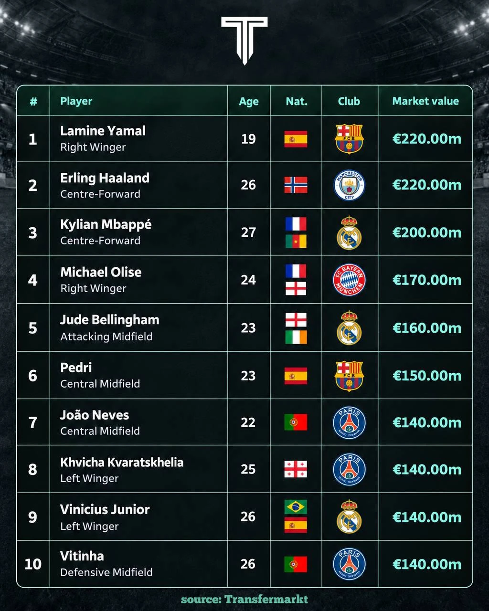Viewport: 489px width, 611px height.
Task: Sort by the Age column header
Action: pyautogui.click(x=249, y=101)
